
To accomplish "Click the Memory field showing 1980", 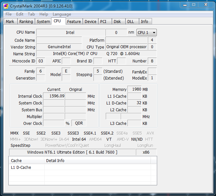I will click(135, 89).
